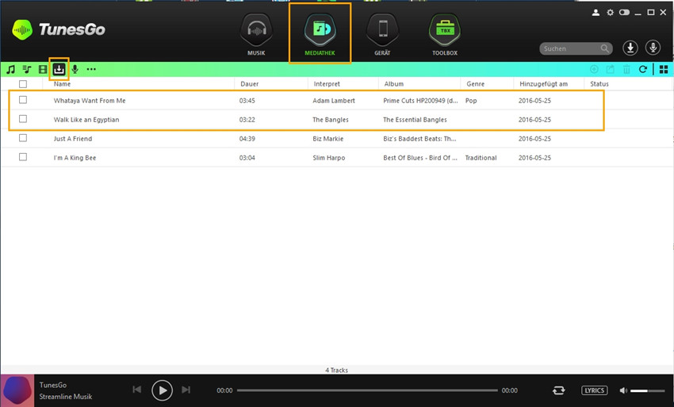Open playlists view icon
The image size is (674, 407).
[x=27, y=69]
